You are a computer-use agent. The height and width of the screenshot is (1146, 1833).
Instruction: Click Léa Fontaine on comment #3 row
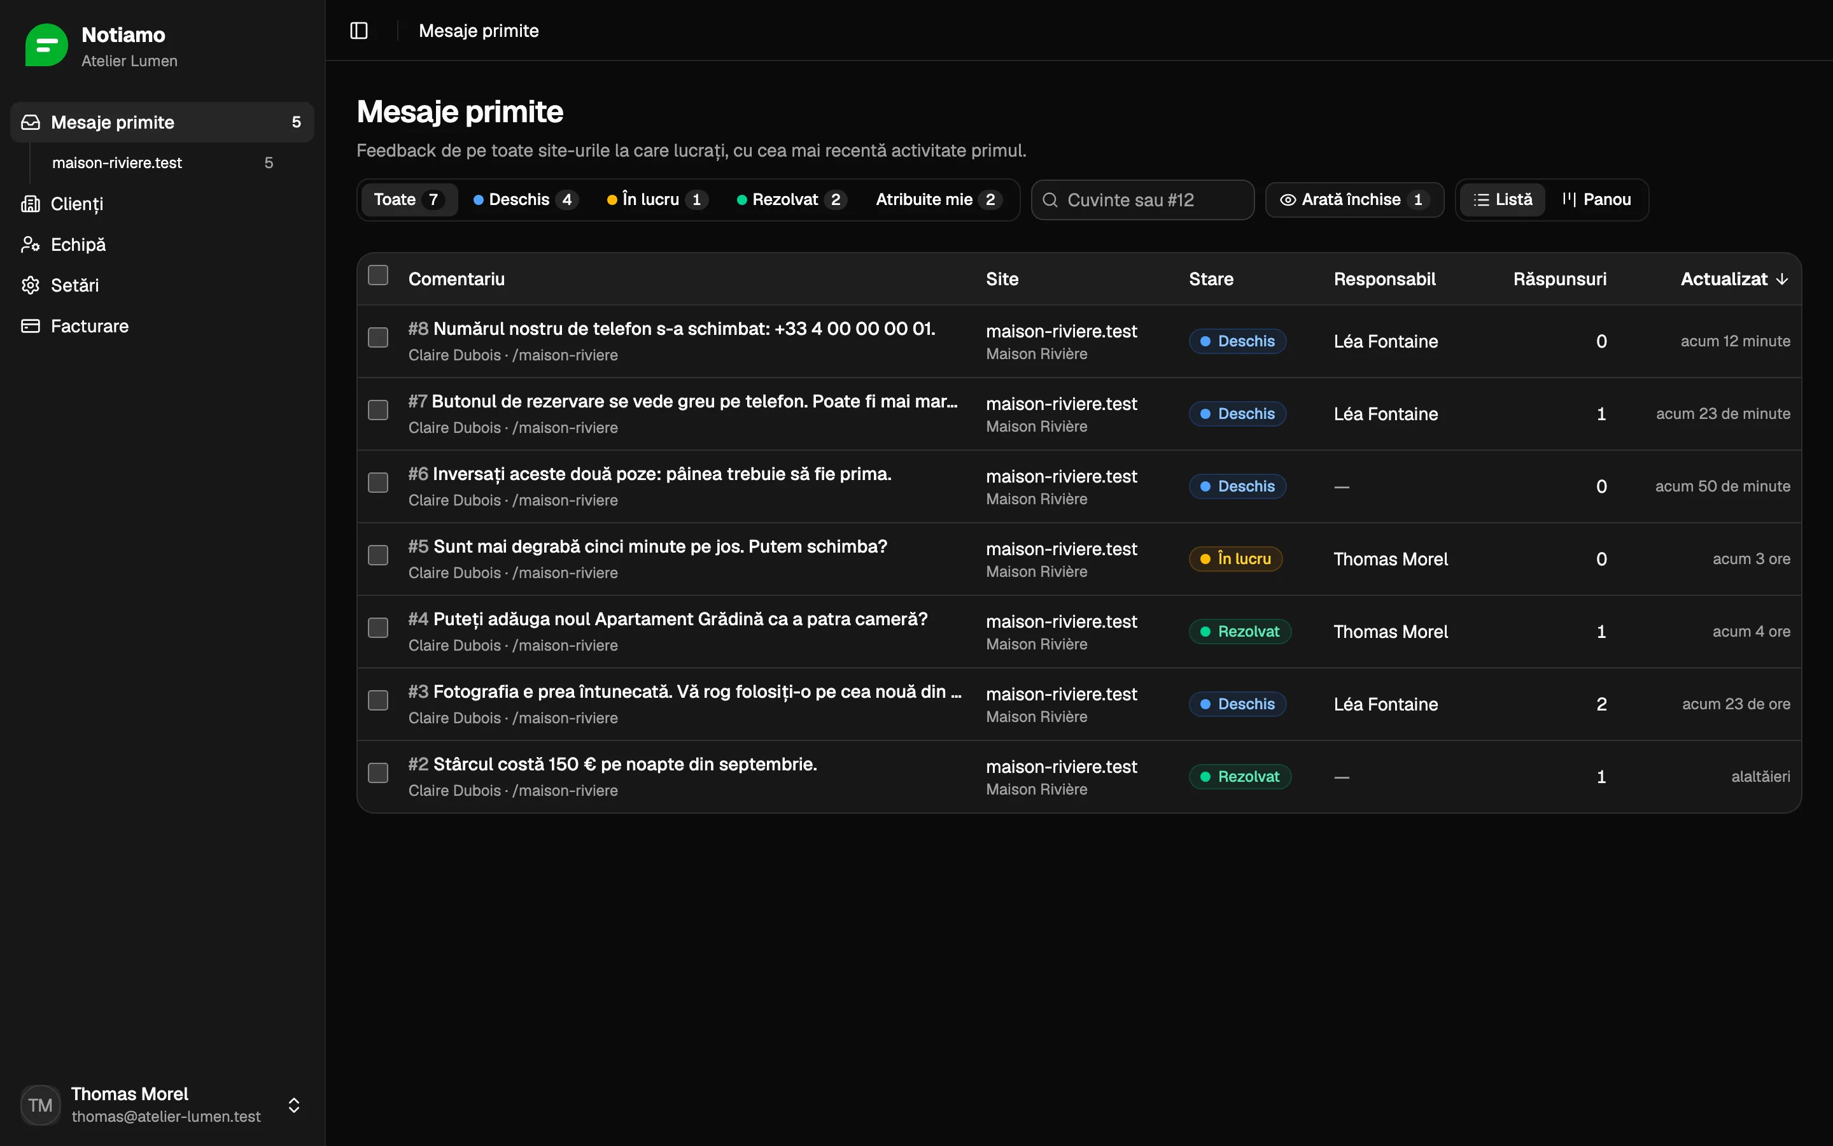1386,704
